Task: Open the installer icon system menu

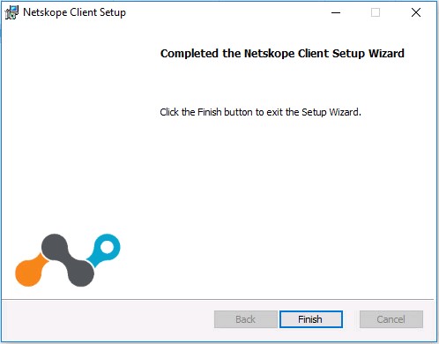Action: pos(11,12)
